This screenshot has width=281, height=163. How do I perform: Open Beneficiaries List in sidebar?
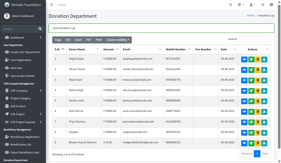(x=21, y=144)
